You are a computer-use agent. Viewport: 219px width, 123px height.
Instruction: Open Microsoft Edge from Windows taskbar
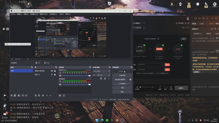pyautogui.click(x=102, y=120)
